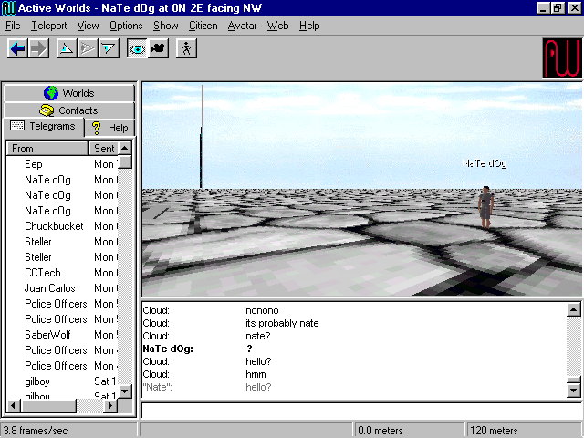Click the grey "Nate" whisper chat line
584x438 pixels.
click(x=207, y=387)
